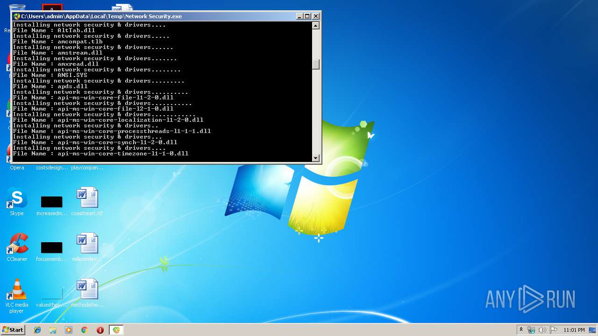This screenshot has height=336, width=598.
Task: Open the CCleaner desktop shortcut
Action: coord(17,247)
